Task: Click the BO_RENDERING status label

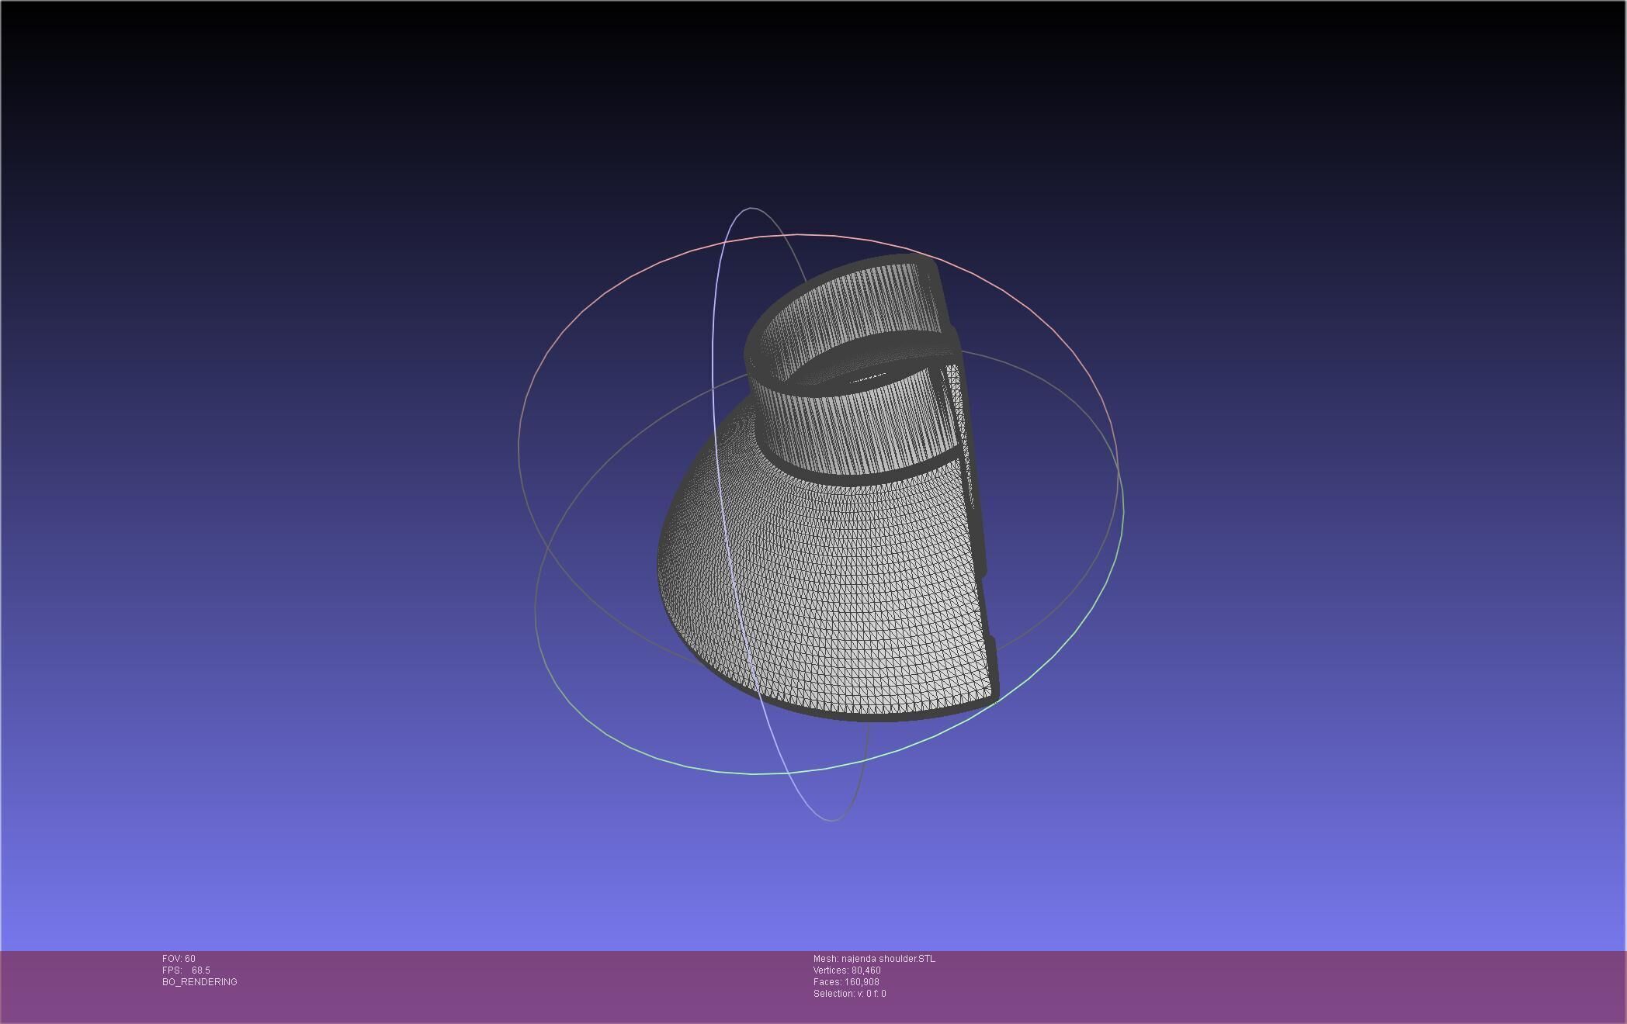Action: (199, 982)
